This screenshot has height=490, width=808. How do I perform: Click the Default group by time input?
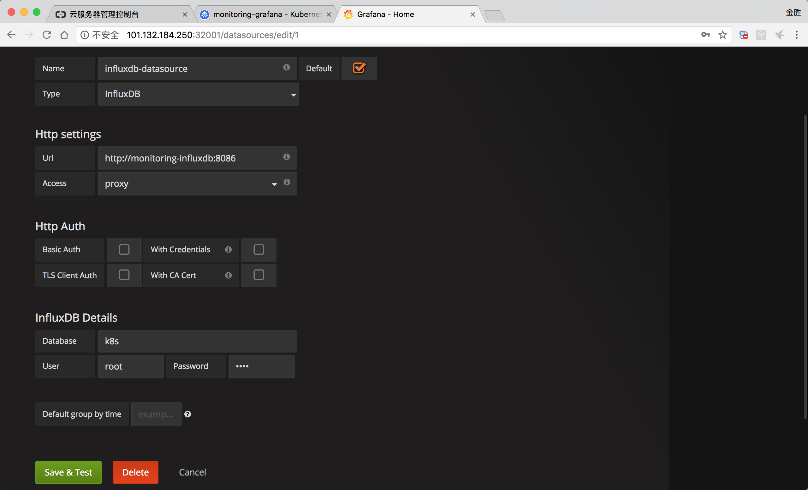coord(156,414)
